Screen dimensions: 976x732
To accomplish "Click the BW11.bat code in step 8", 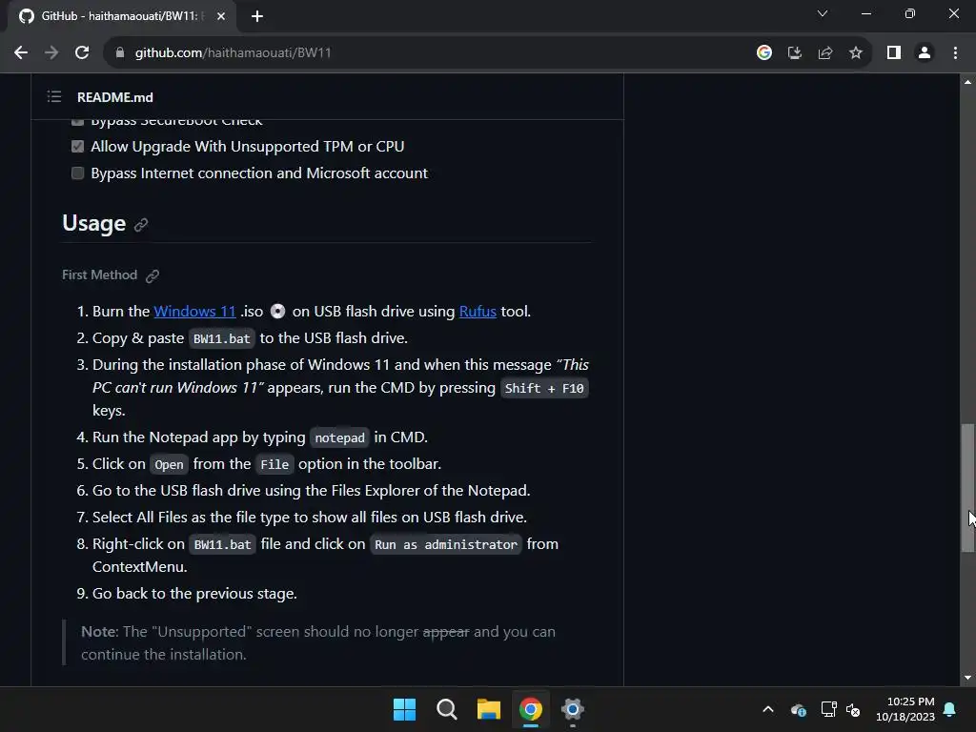I will pyautogui.click(x=222, y=544).
